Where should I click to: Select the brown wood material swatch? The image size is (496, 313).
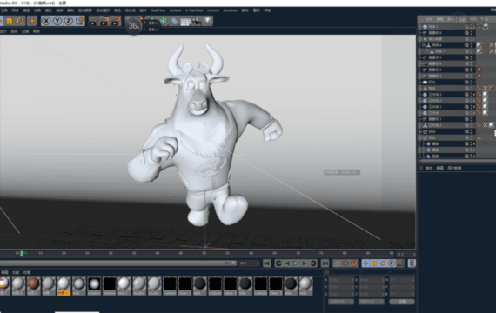[33, 284]
